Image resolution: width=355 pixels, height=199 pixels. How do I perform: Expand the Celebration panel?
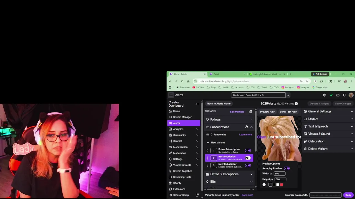coord(328,141)
